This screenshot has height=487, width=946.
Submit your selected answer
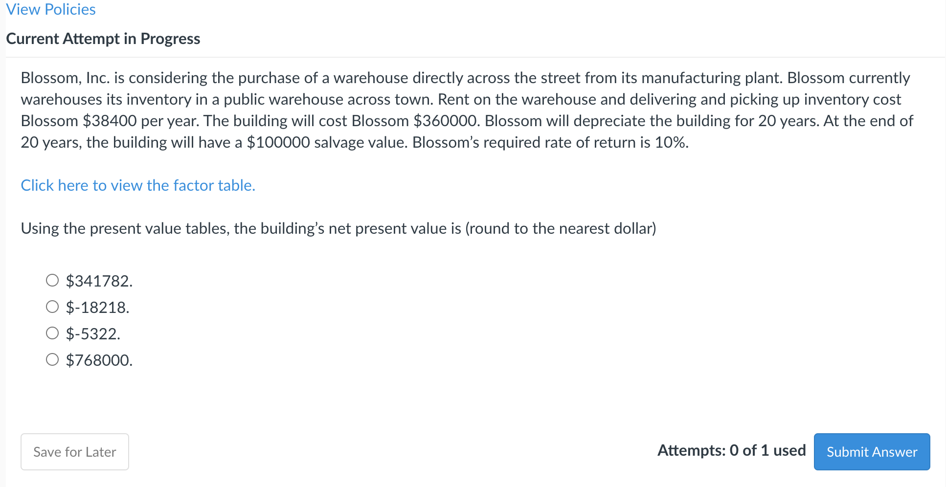click(871, 451)
